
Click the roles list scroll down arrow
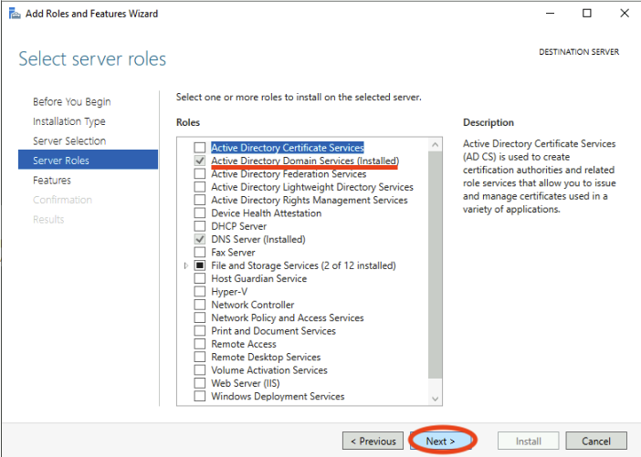coord(435,399)
